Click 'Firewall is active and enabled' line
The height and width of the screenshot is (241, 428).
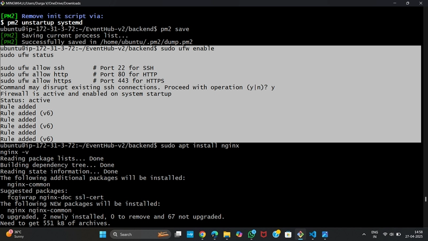86,94
